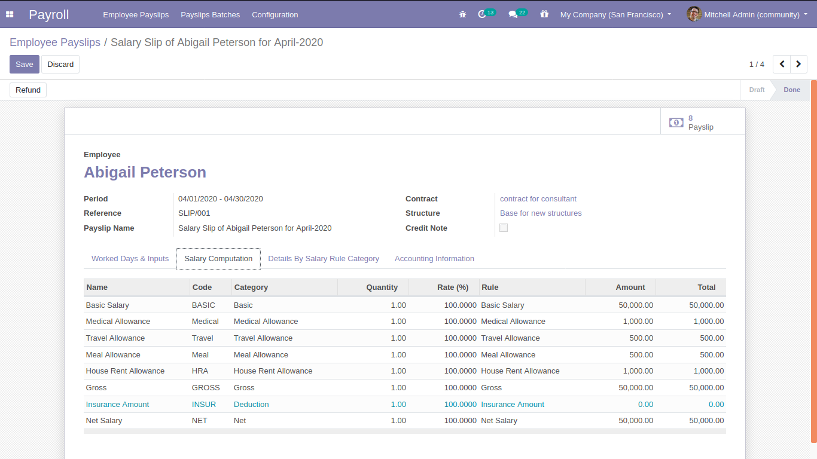
Task: Go to previous record arrow
Action: (x=781, y=64)
